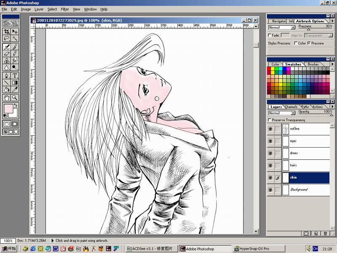Click the Adobe eye logo atop the toolbox
Viewport: 337px width, 253px height.
(11, 23)
